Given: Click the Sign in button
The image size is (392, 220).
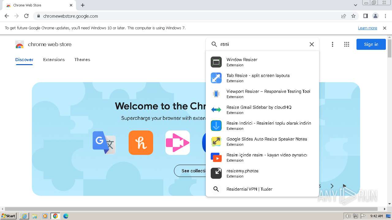Looking at the screenshot, I should (x=371, y=44).
